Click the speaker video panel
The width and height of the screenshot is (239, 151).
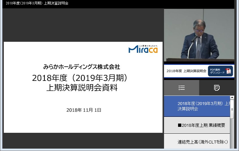pyautogui.click(x=199, y=35)
